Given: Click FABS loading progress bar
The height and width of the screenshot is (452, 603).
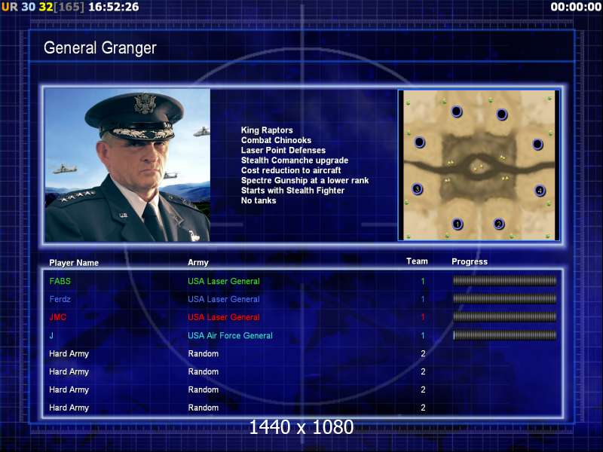Looking at the screenshot, I should [504, 281].
